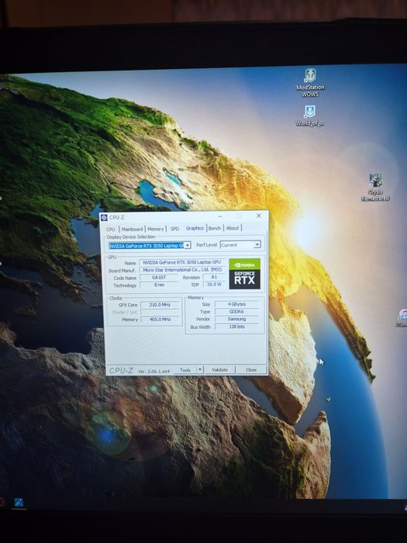Click the NVIDIA GeForce RTX logo
Screen dimensions: 407x543
pyautogui.click(x=245, y=274)
